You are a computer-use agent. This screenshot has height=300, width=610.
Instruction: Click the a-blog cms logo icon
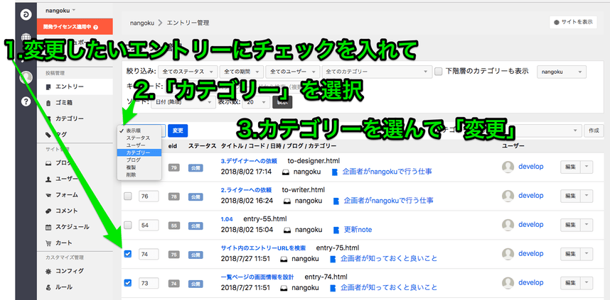point(26,14)
